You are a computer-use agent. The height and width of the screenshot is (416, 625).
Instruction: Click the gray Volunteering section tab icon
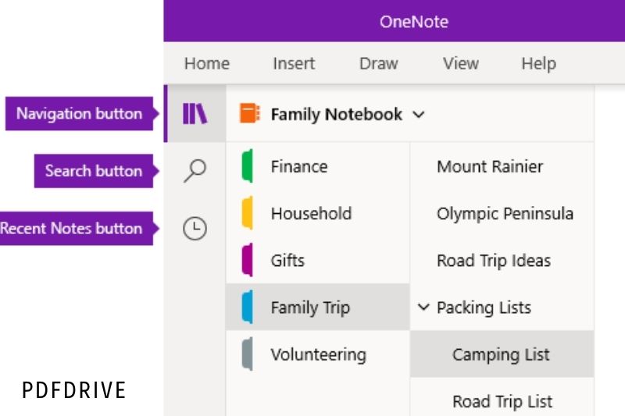click(247, 354)
